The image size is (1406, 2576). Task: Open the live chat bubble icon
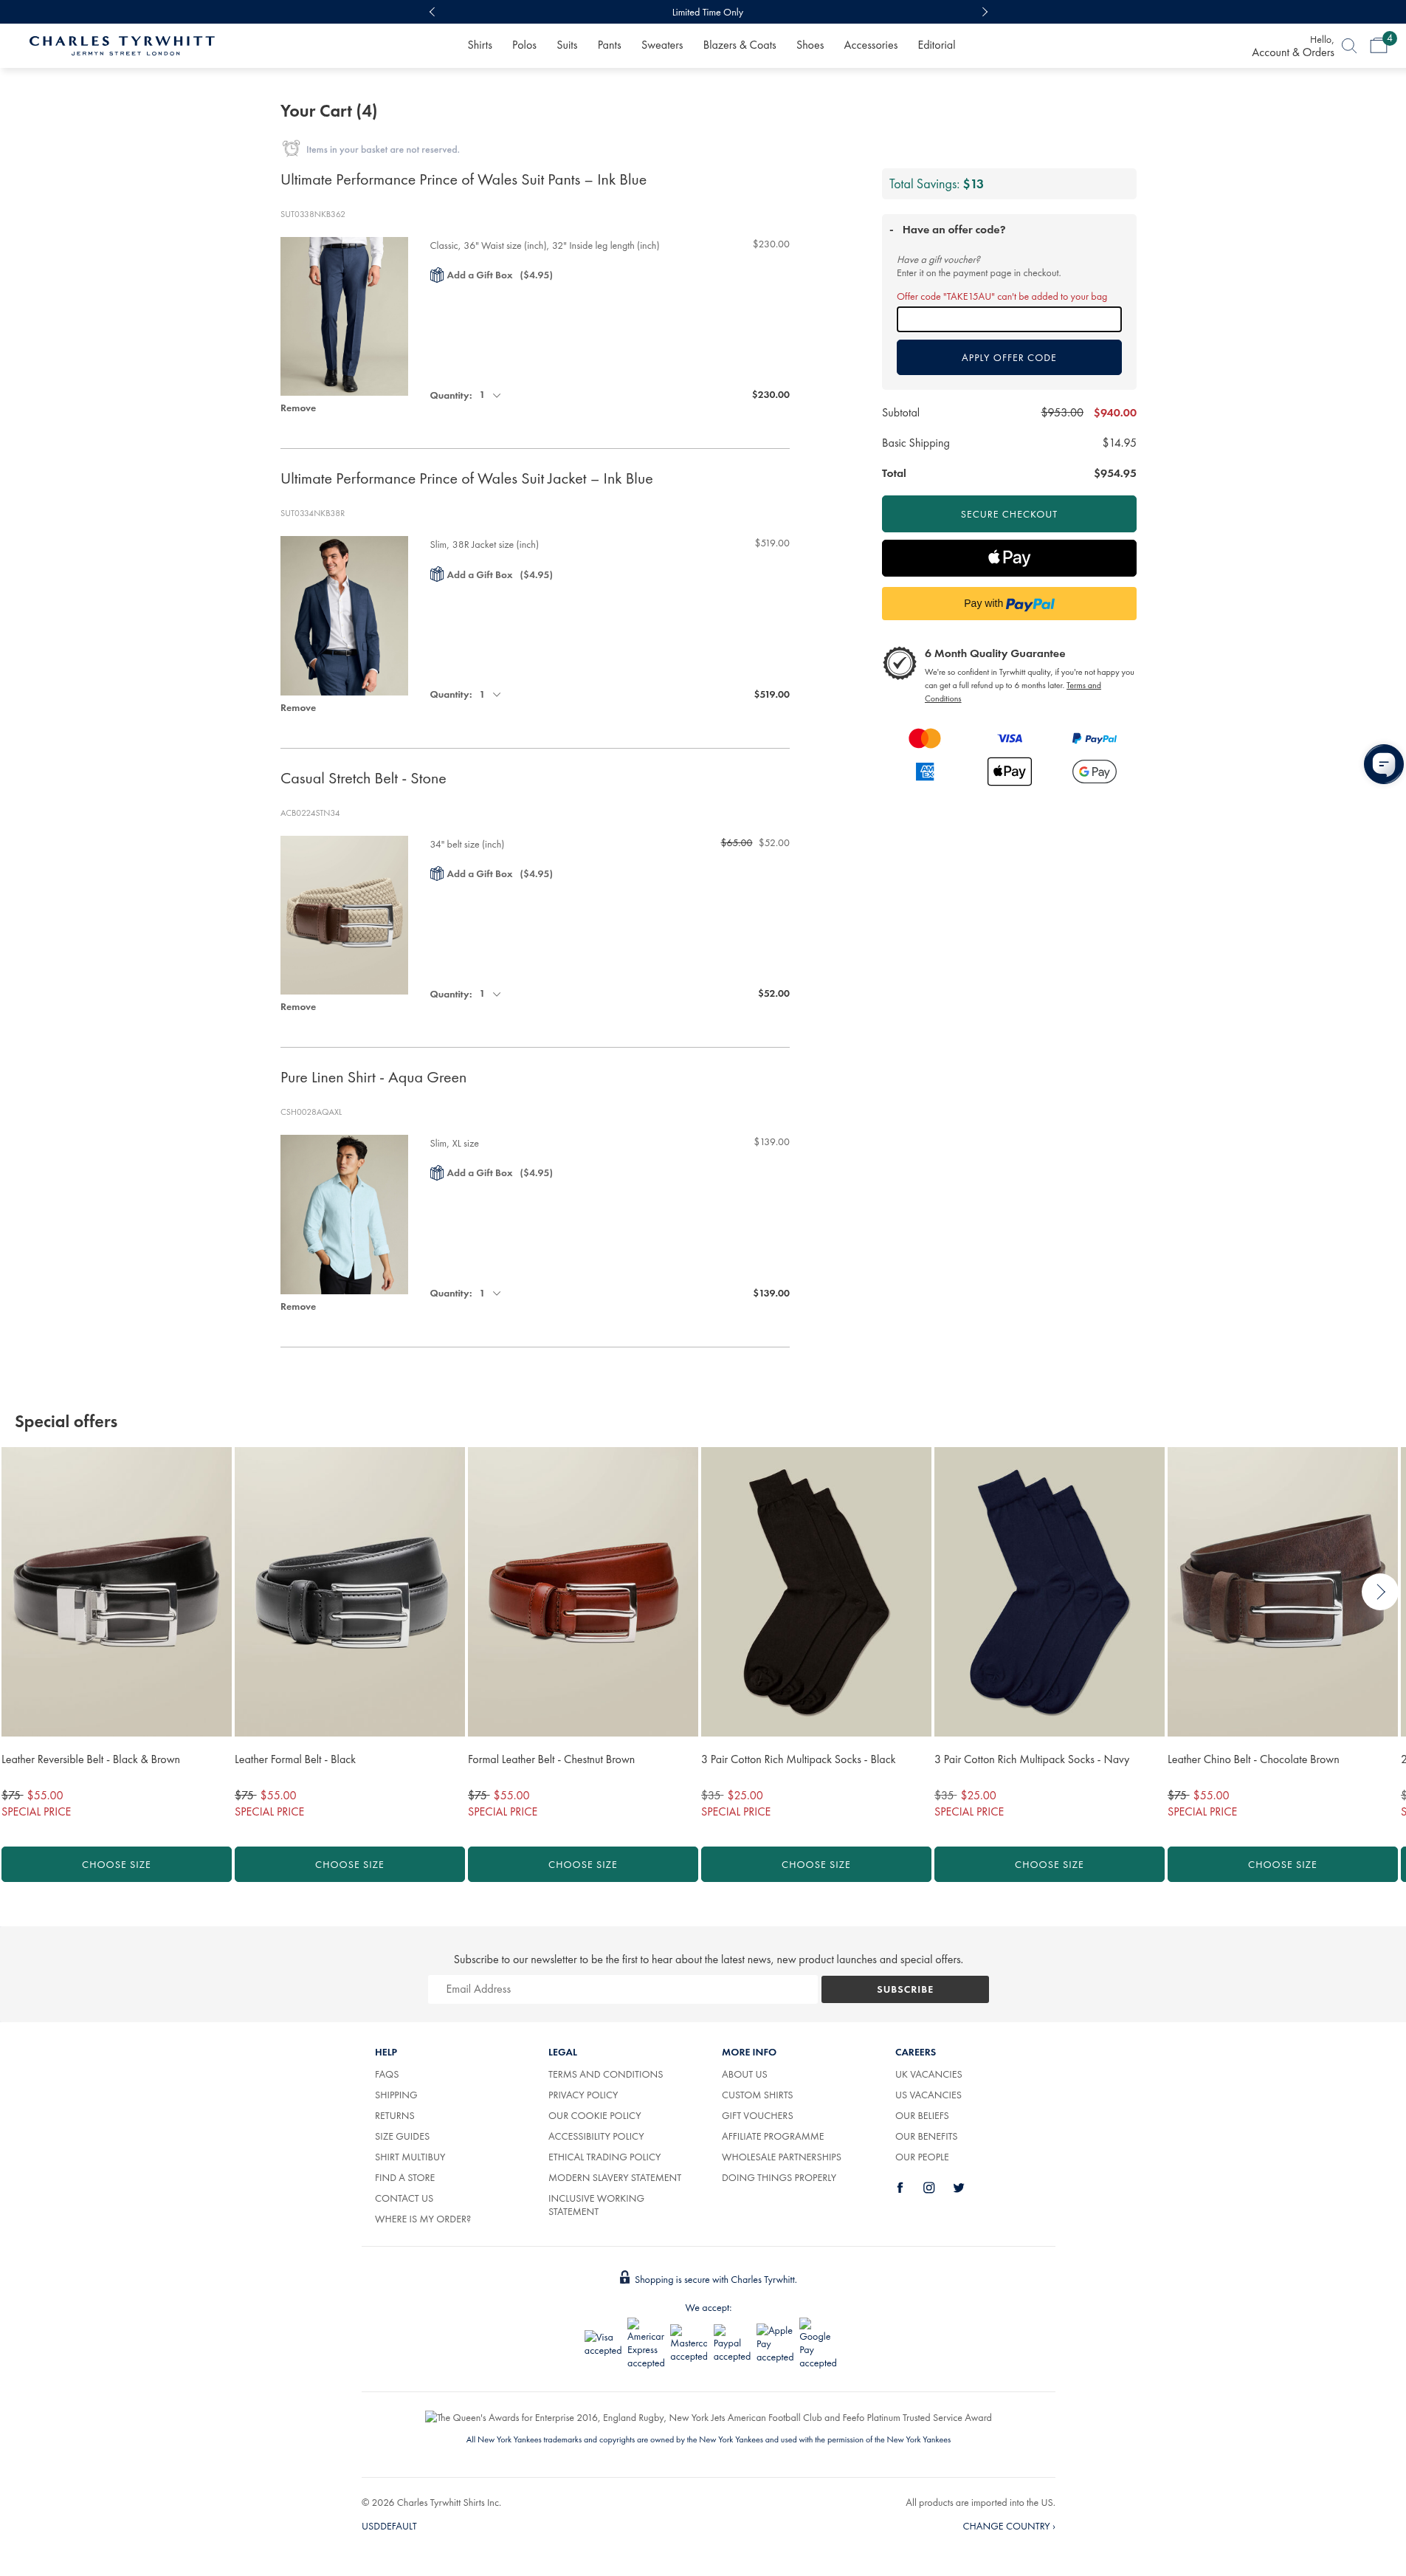point(1383,764)
